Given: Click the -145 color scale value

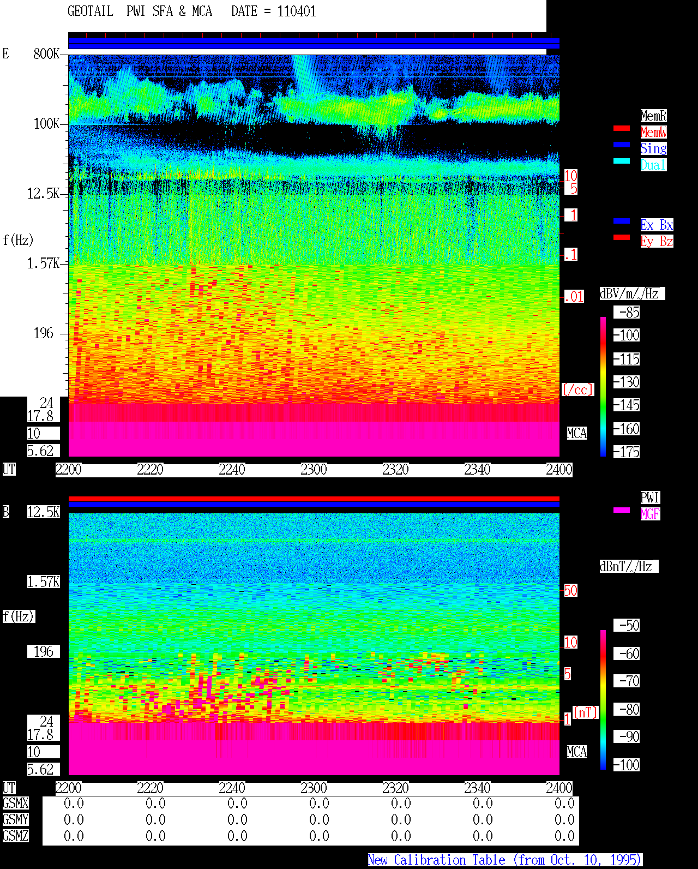Looking at the screenshot, I should (627, 405).
